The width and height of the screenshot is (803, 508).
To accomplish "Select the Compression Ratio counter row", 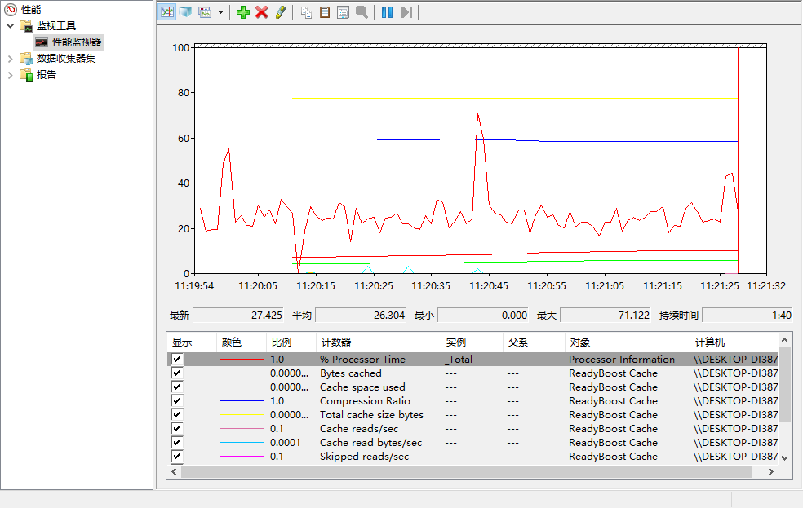I will (473, 400).
